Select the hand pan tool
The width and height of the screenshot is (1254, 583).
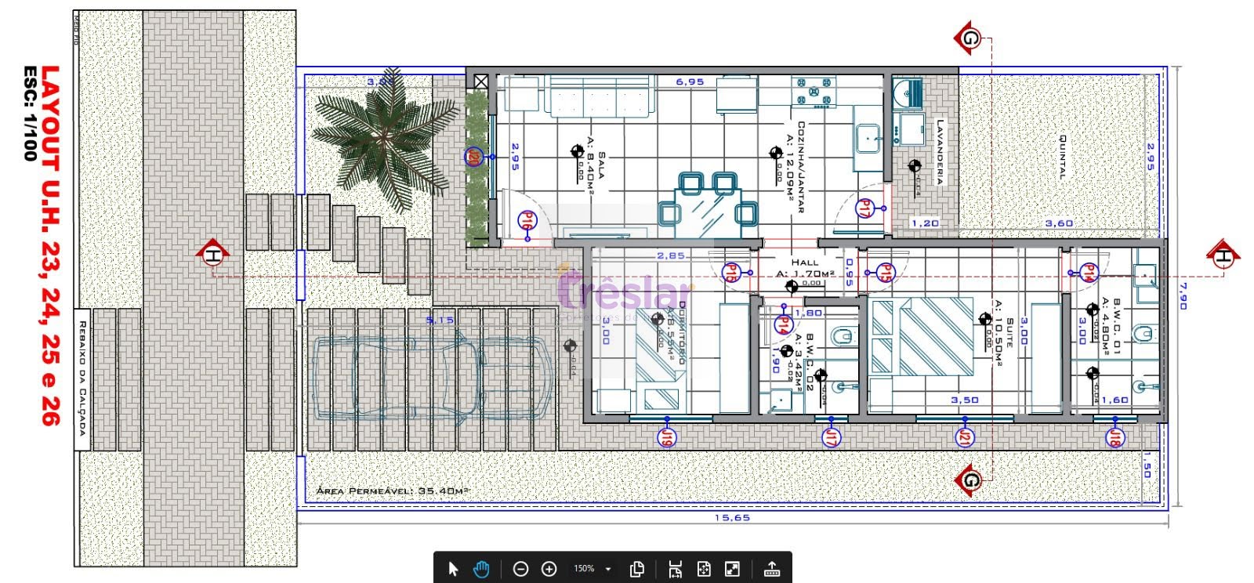[481, 569]
